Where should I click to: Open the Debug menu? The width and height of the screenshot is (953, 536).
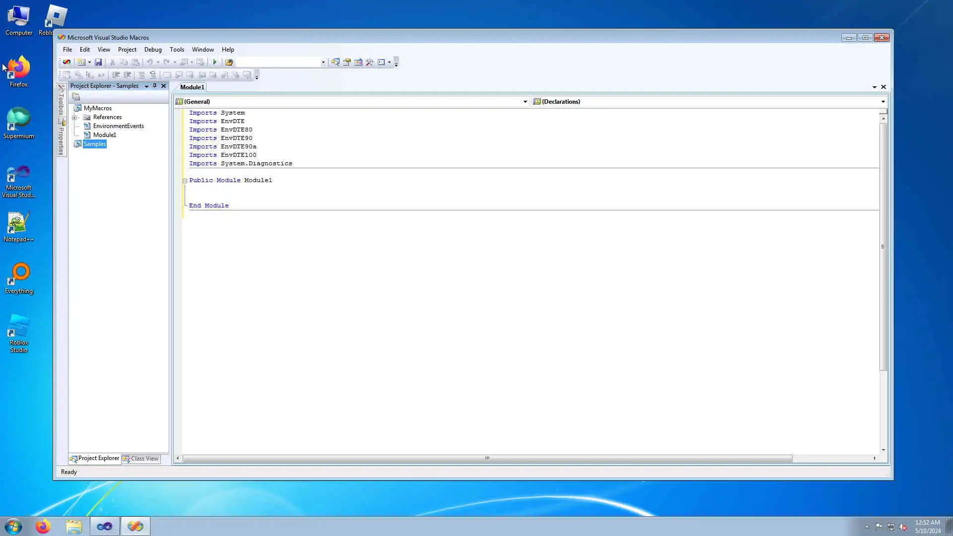[152, 50]
